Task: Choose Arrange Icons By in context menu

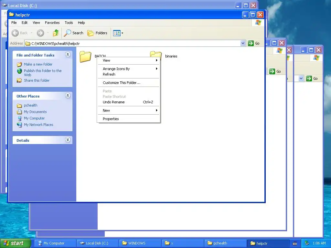Action: pyautogui.click(x=128, y=69)
